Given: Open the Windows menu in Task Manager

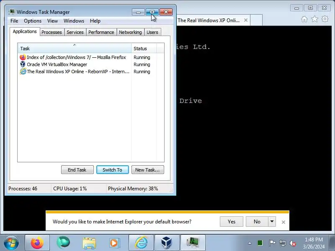Looking at the screenshot, I should (x=74, y=21).
